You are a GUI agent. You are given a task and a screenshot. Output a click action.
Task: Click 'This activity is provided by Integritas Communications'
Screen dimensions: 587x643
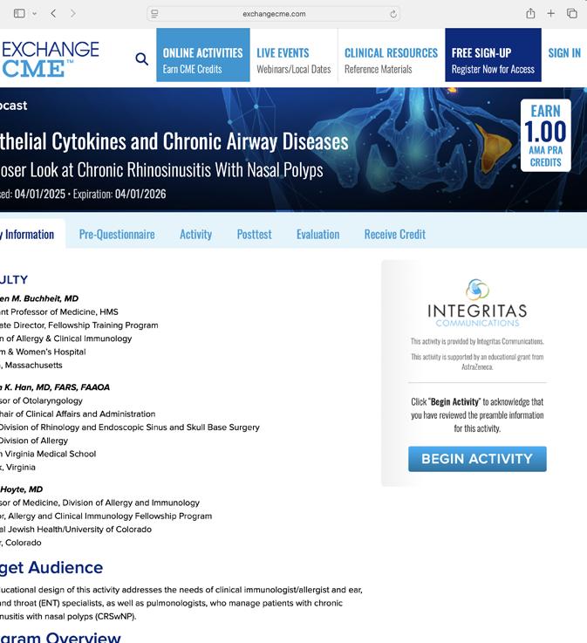[x=477, y=341]
